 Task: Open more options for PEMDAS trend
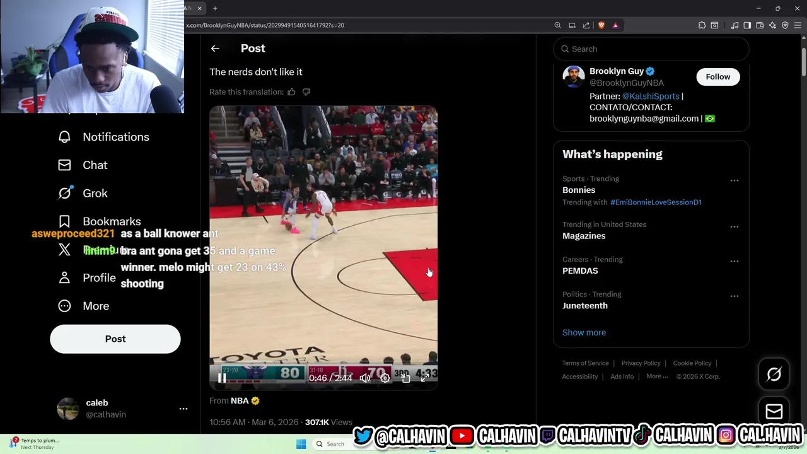734,261
